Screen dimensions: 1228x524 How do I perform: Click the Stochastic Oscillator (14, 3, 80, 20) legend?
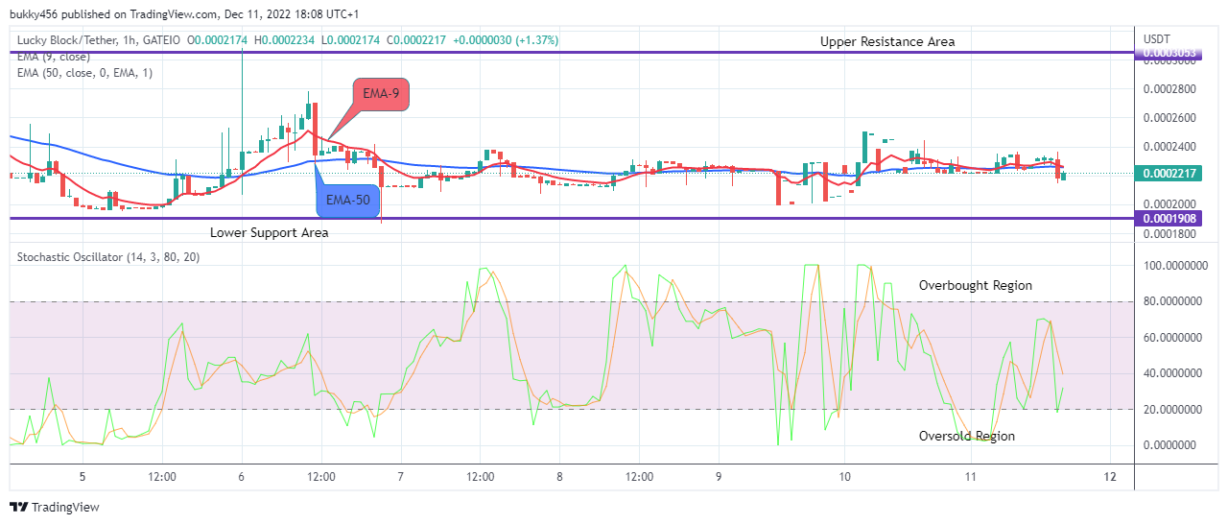point(107,257)
